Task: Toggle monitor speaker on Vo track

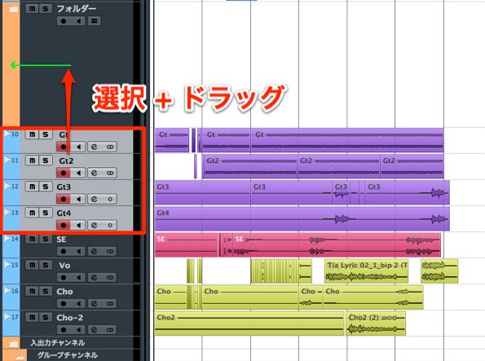Action: pos(78,278)
